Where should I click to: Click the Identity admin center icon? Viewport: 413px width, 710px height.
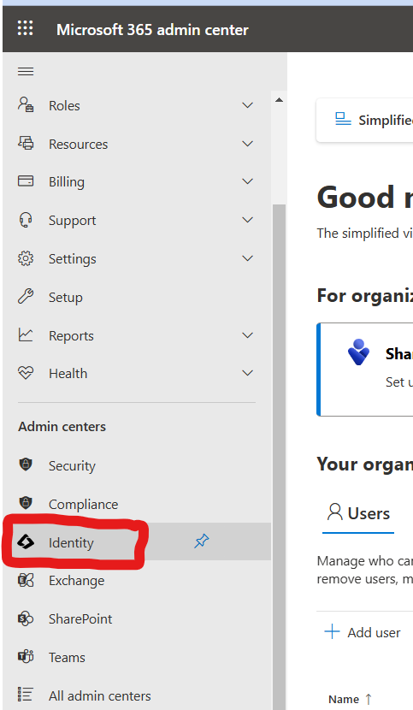pyautogui.click(x=26, y=541)
